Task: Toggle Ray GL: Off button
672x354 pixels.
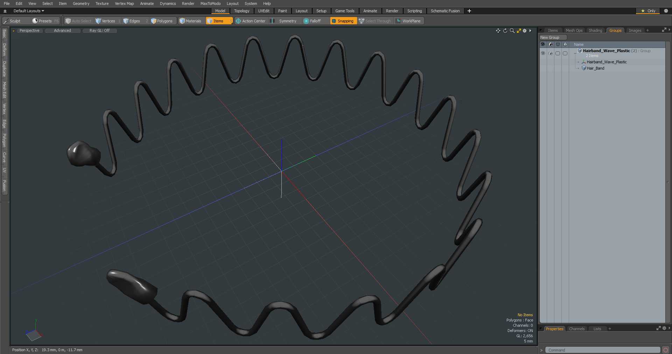Action: (99, 31)
